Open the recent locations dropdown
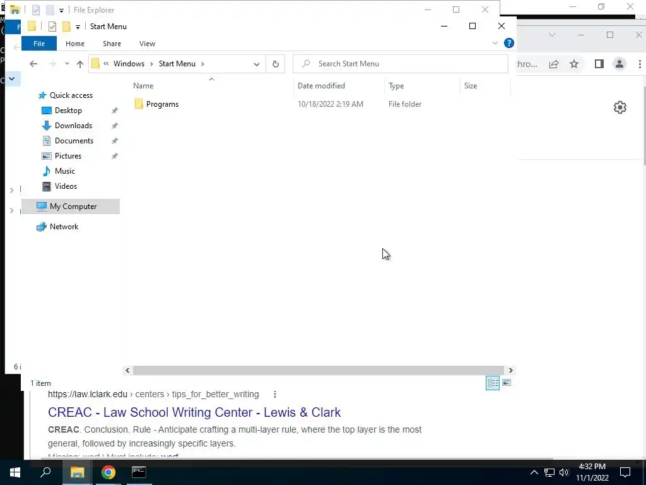This screenshot has width=646, height=485. (x=67, y=64)
